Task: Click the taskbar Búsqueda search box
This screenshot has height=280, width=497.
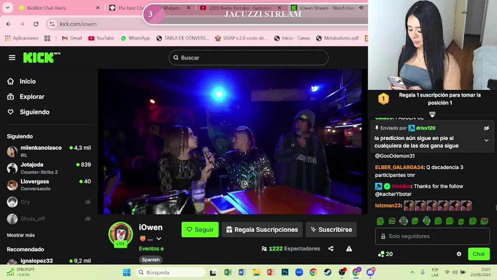Action: point(170,272)
